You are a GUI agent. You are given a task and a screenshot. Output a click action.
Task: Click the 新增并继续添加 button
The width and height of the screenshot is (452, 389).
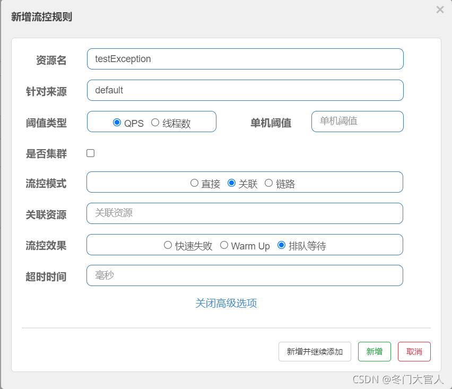(314, 351)
